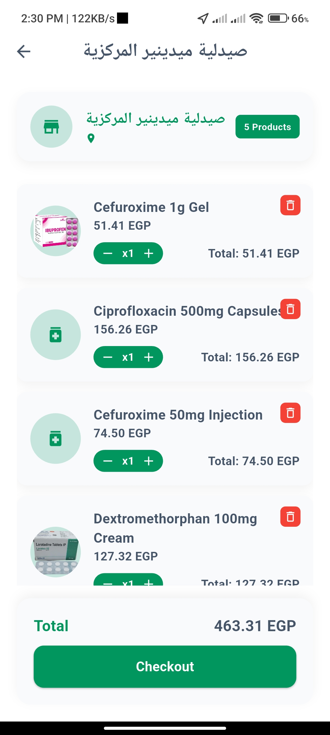Tap the green pharmacy name in card
Viewport: 330px width, 735px height.
pyautogui.click(x=156, y=118)
